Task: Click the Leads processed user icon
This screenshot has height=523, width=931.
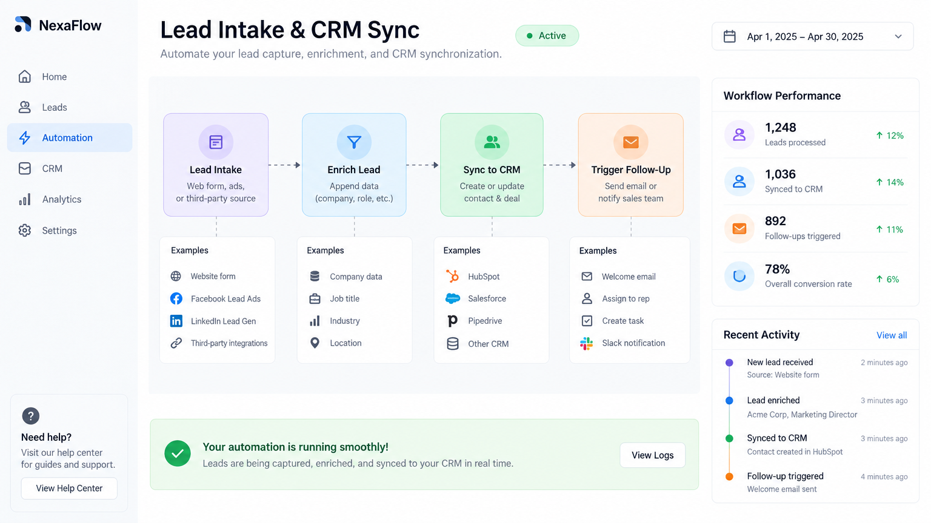Action: click(x=739, y=134)
